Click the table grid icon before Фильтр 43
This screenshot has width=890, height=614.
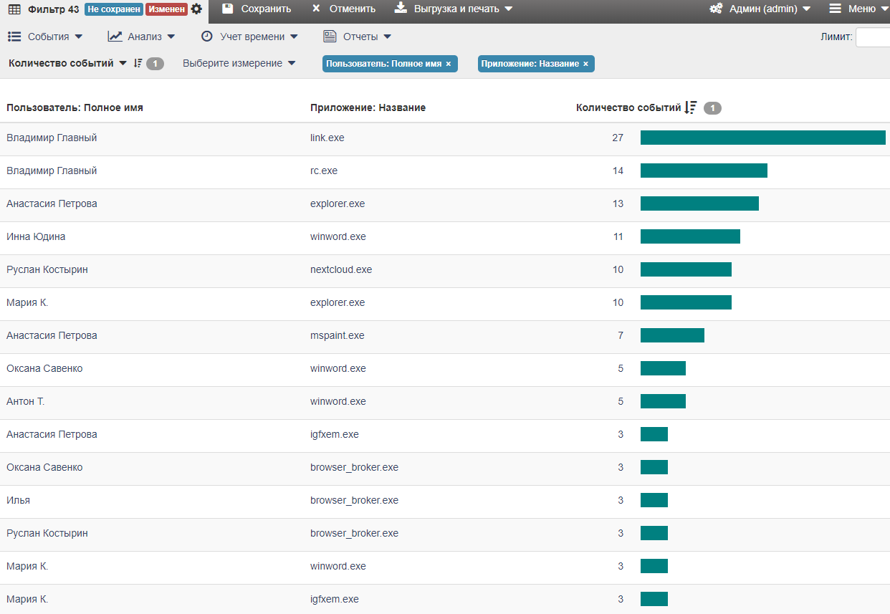point(14,9)
